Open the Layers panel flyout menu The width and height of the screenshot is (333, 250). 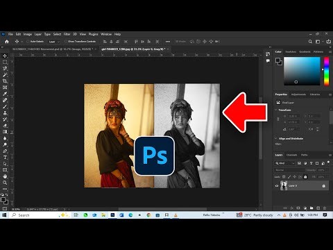point(330,155)
